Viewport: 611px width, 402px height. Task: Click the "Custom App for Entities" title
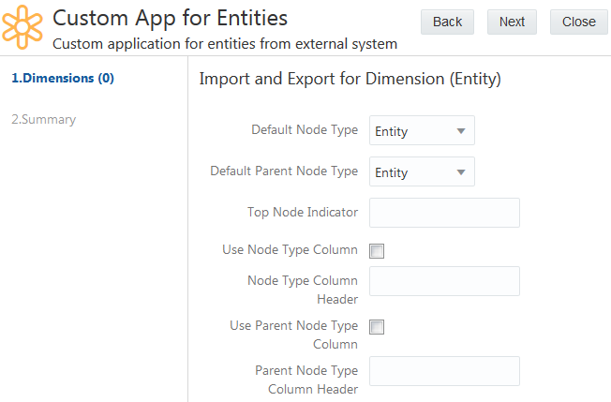pos(170,18)
